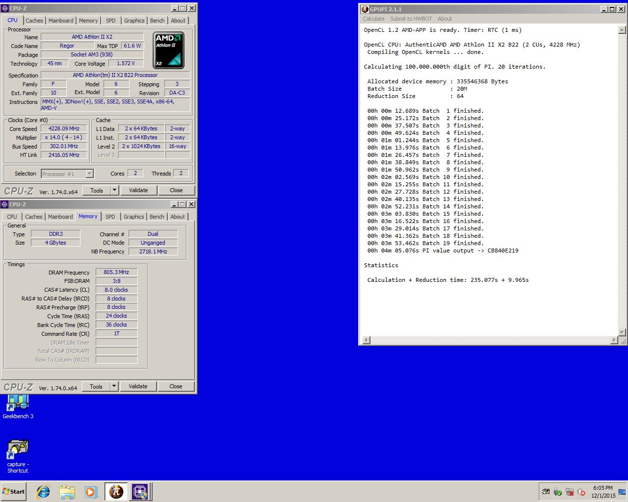The image size is (628, 502).
Task: Open the SPD tab in top CPU-Z window
Action: point(111,21)
